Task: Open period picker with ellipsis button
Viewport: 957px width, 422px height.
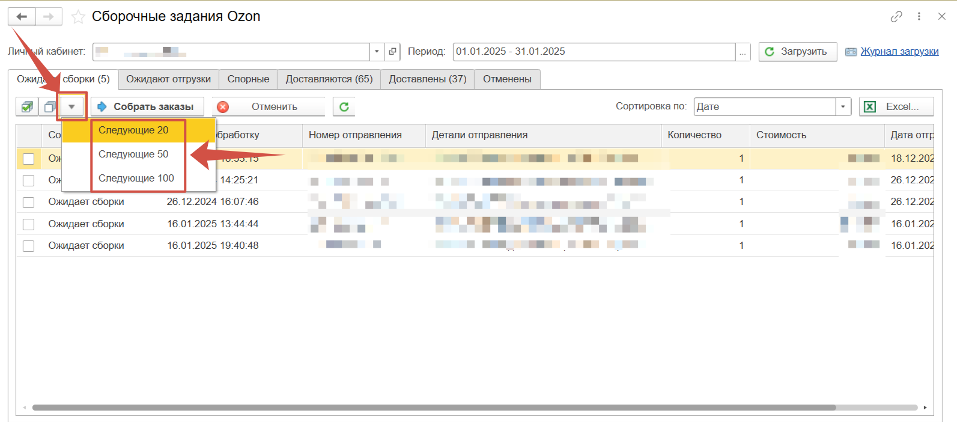Action: coord(743,52)
